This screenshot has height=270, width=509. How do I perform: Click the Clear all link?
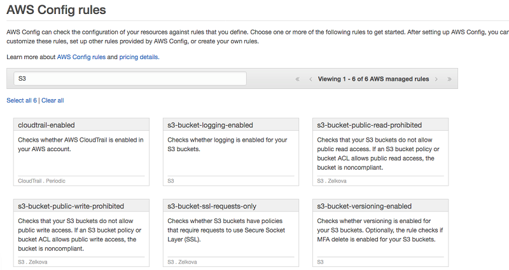(53, 100)
